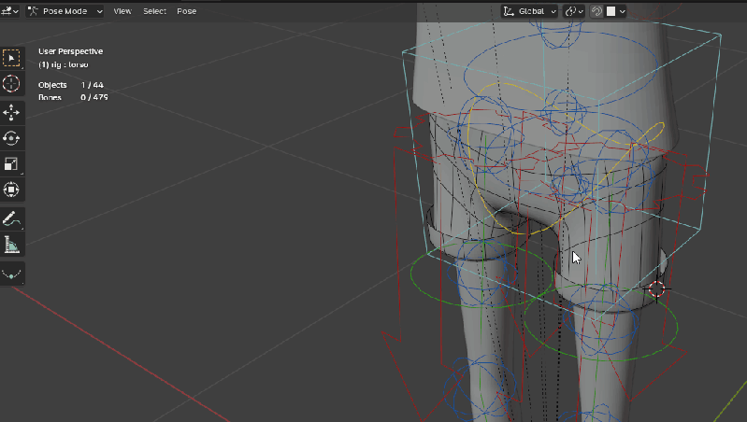The width and height of the screenshot is (747, 422).
Task: Click the '1 / 44' object count
Action: click(x=92, y=85)
